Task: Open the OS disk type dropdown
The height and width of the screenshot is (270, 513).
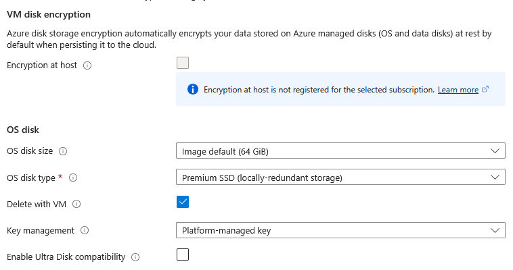Action: [x=340, y=177]
